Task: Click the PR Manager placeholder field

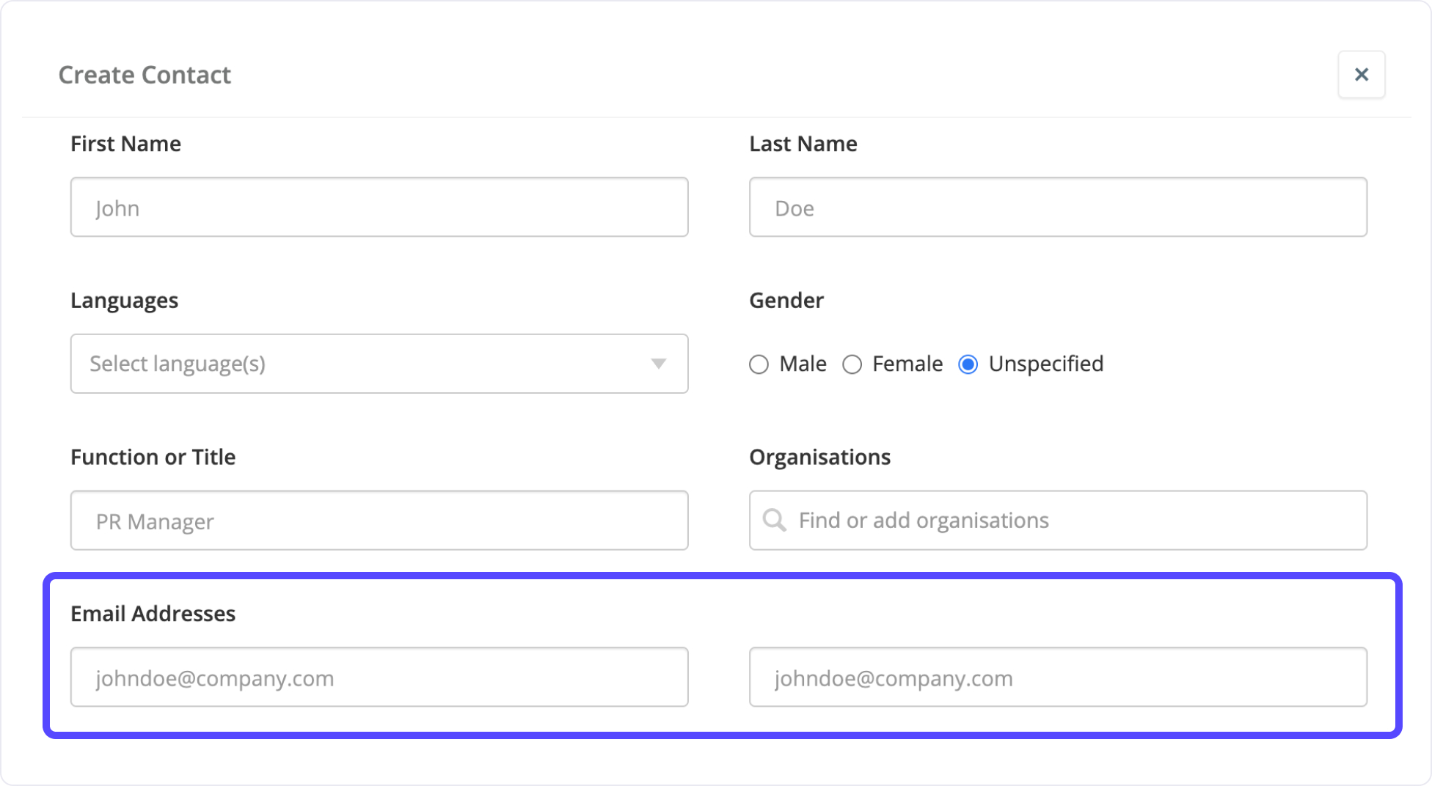Action: (379, 521)
